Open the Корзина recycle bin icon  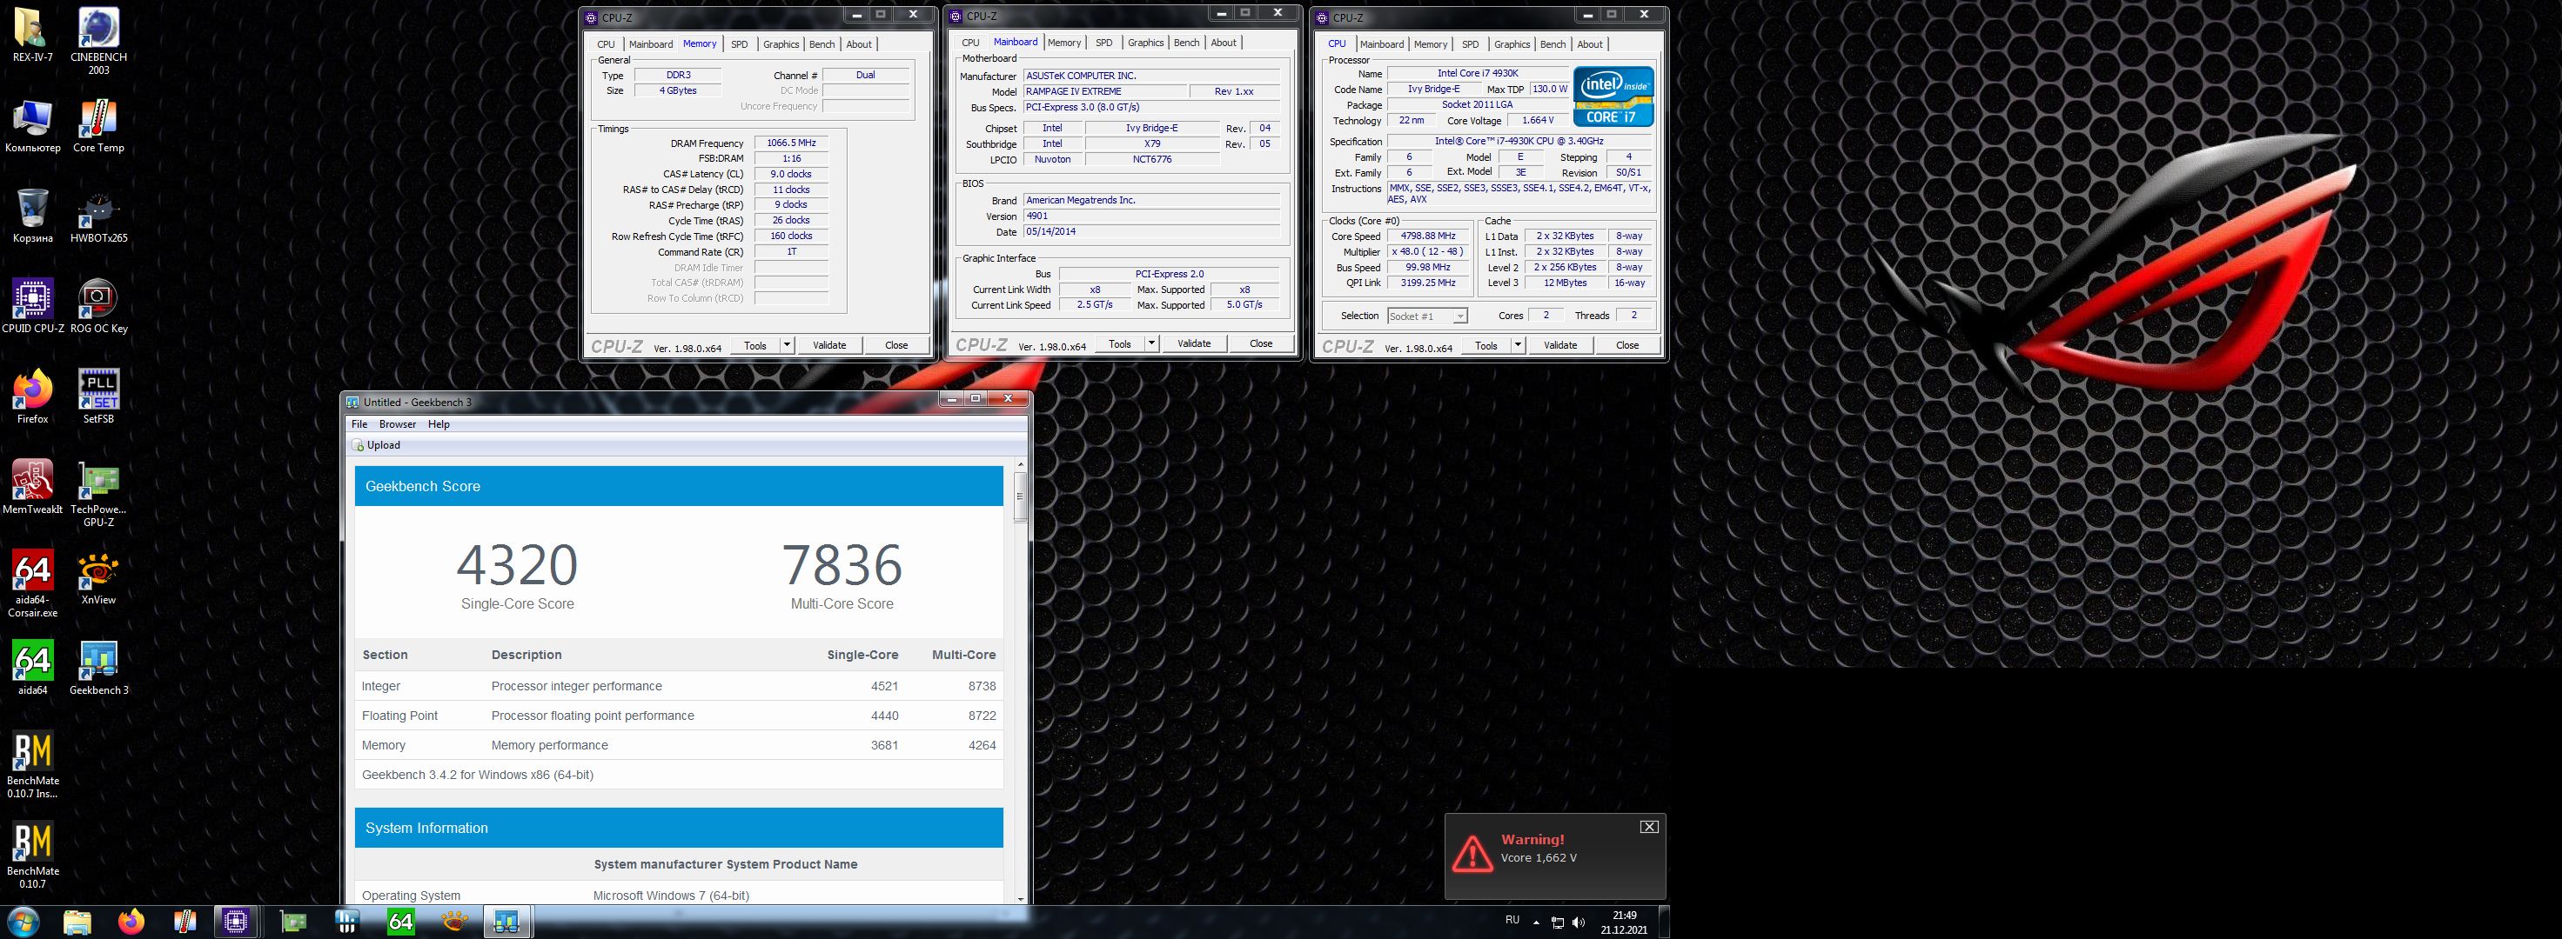click(x=33, y=216)
